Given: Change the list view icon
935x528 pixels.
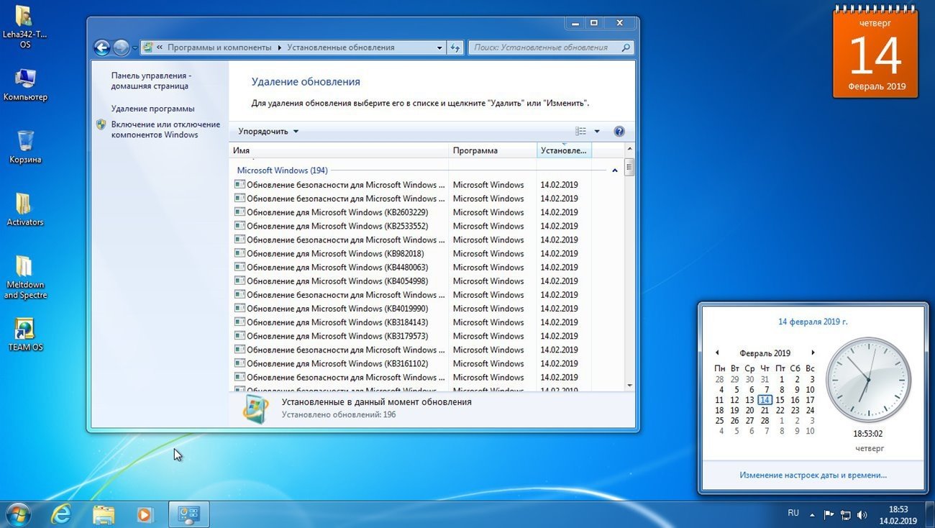Looking at the screenshot, I should point(581,132).
